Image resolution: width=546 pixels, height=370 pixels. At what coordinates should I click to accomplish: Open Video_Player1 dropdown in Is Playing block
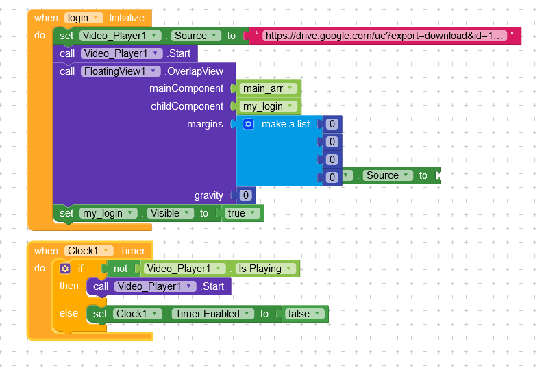tap(184, 269)
